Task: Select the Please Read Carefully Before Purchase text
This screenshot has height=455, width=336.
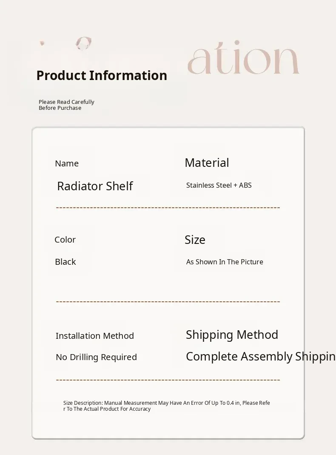Action: click(66, 105)
